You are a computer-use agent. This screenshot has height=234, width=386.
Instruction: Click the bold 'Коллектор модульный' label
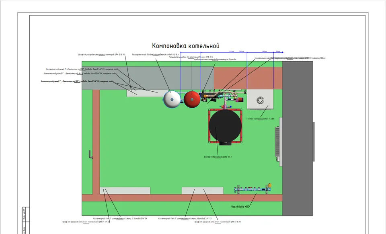click(x=77, y=81)
